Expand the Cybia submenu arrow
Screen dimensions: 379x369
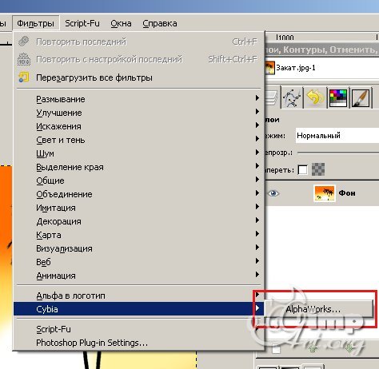(257, 308)
